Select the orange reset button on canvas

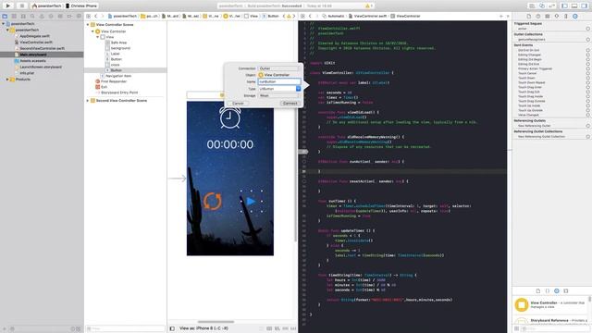213,201
